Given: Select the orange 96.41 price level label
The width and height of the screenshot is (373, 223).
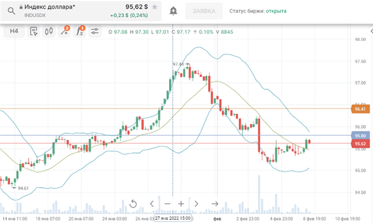Looking at the screenshot, I should tap(360, 109).
